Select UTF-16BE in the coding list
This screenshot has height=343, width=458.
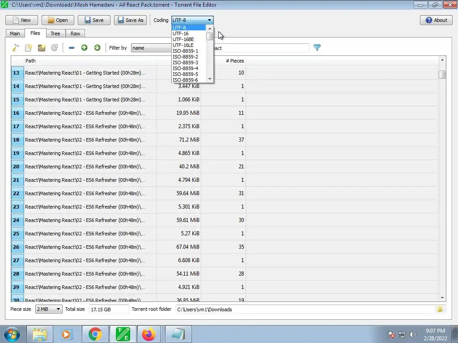pyautogui.click(x=189, y=39)
